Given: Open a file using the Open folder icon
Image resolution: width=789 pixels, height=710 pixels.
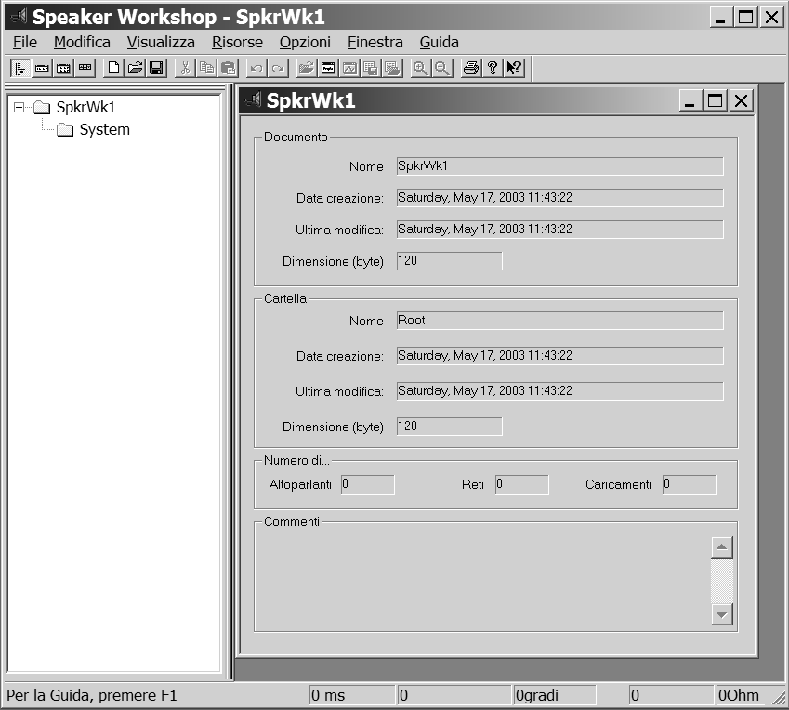Looking at the screenshot, I should [136, 68].
